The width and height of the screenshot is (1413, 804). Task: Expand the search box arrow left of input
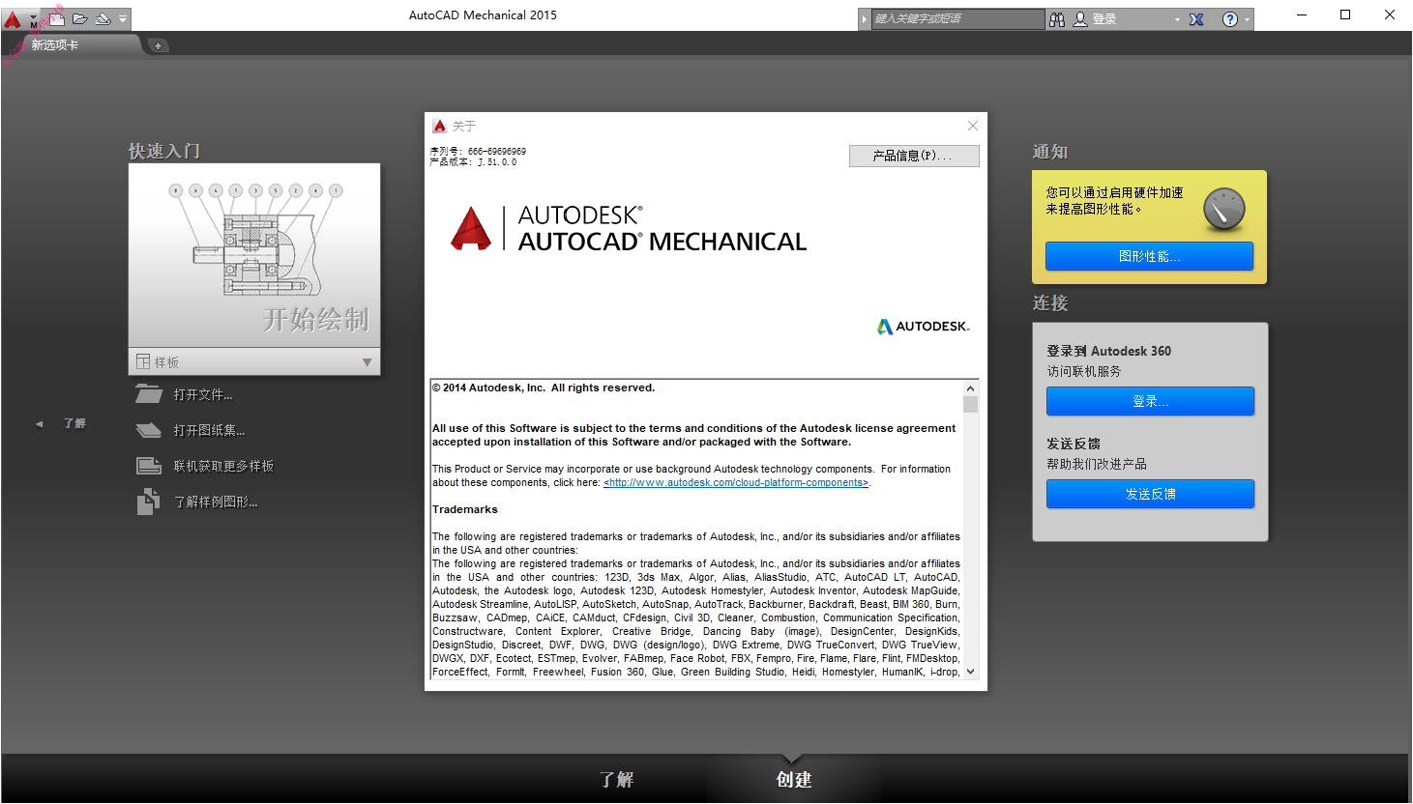pyautogui.click(x=865, y=19)
